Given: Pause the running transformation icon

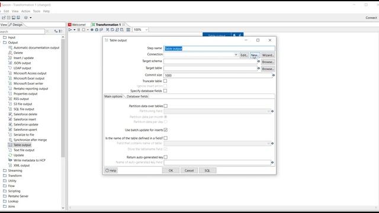Looking at the screenshot, I should coord(79,30).
